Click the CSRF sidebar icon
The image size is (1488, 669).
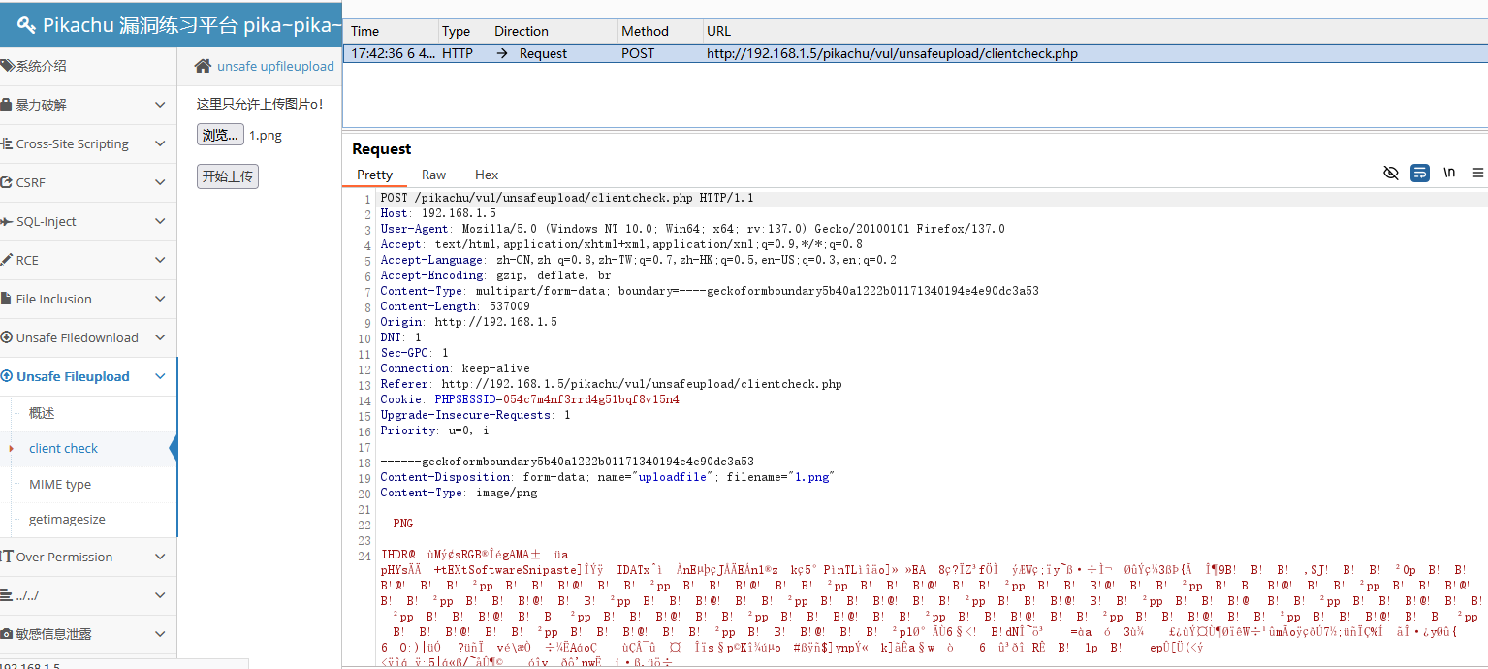pyautogui.click(x=7, y=182)
